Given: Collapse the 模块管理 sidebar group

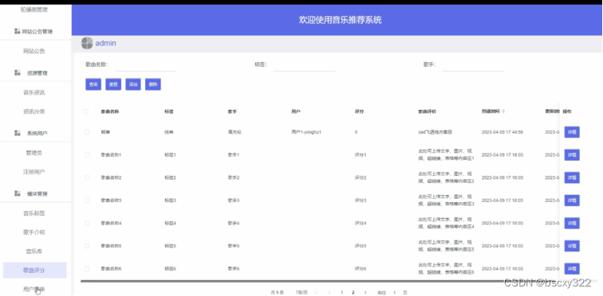Looking at the screenshot, I should coord(36,193).
